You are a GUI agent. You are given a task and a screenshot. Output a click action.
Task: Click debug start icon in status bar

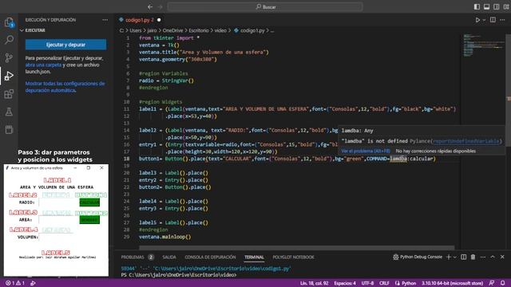pos(33,283)
